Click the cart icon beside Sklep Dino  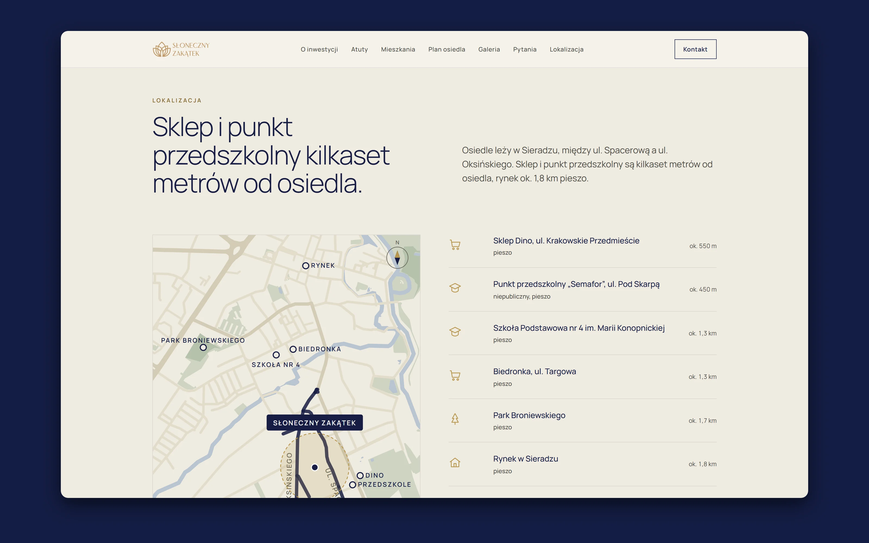pos(455,245)
